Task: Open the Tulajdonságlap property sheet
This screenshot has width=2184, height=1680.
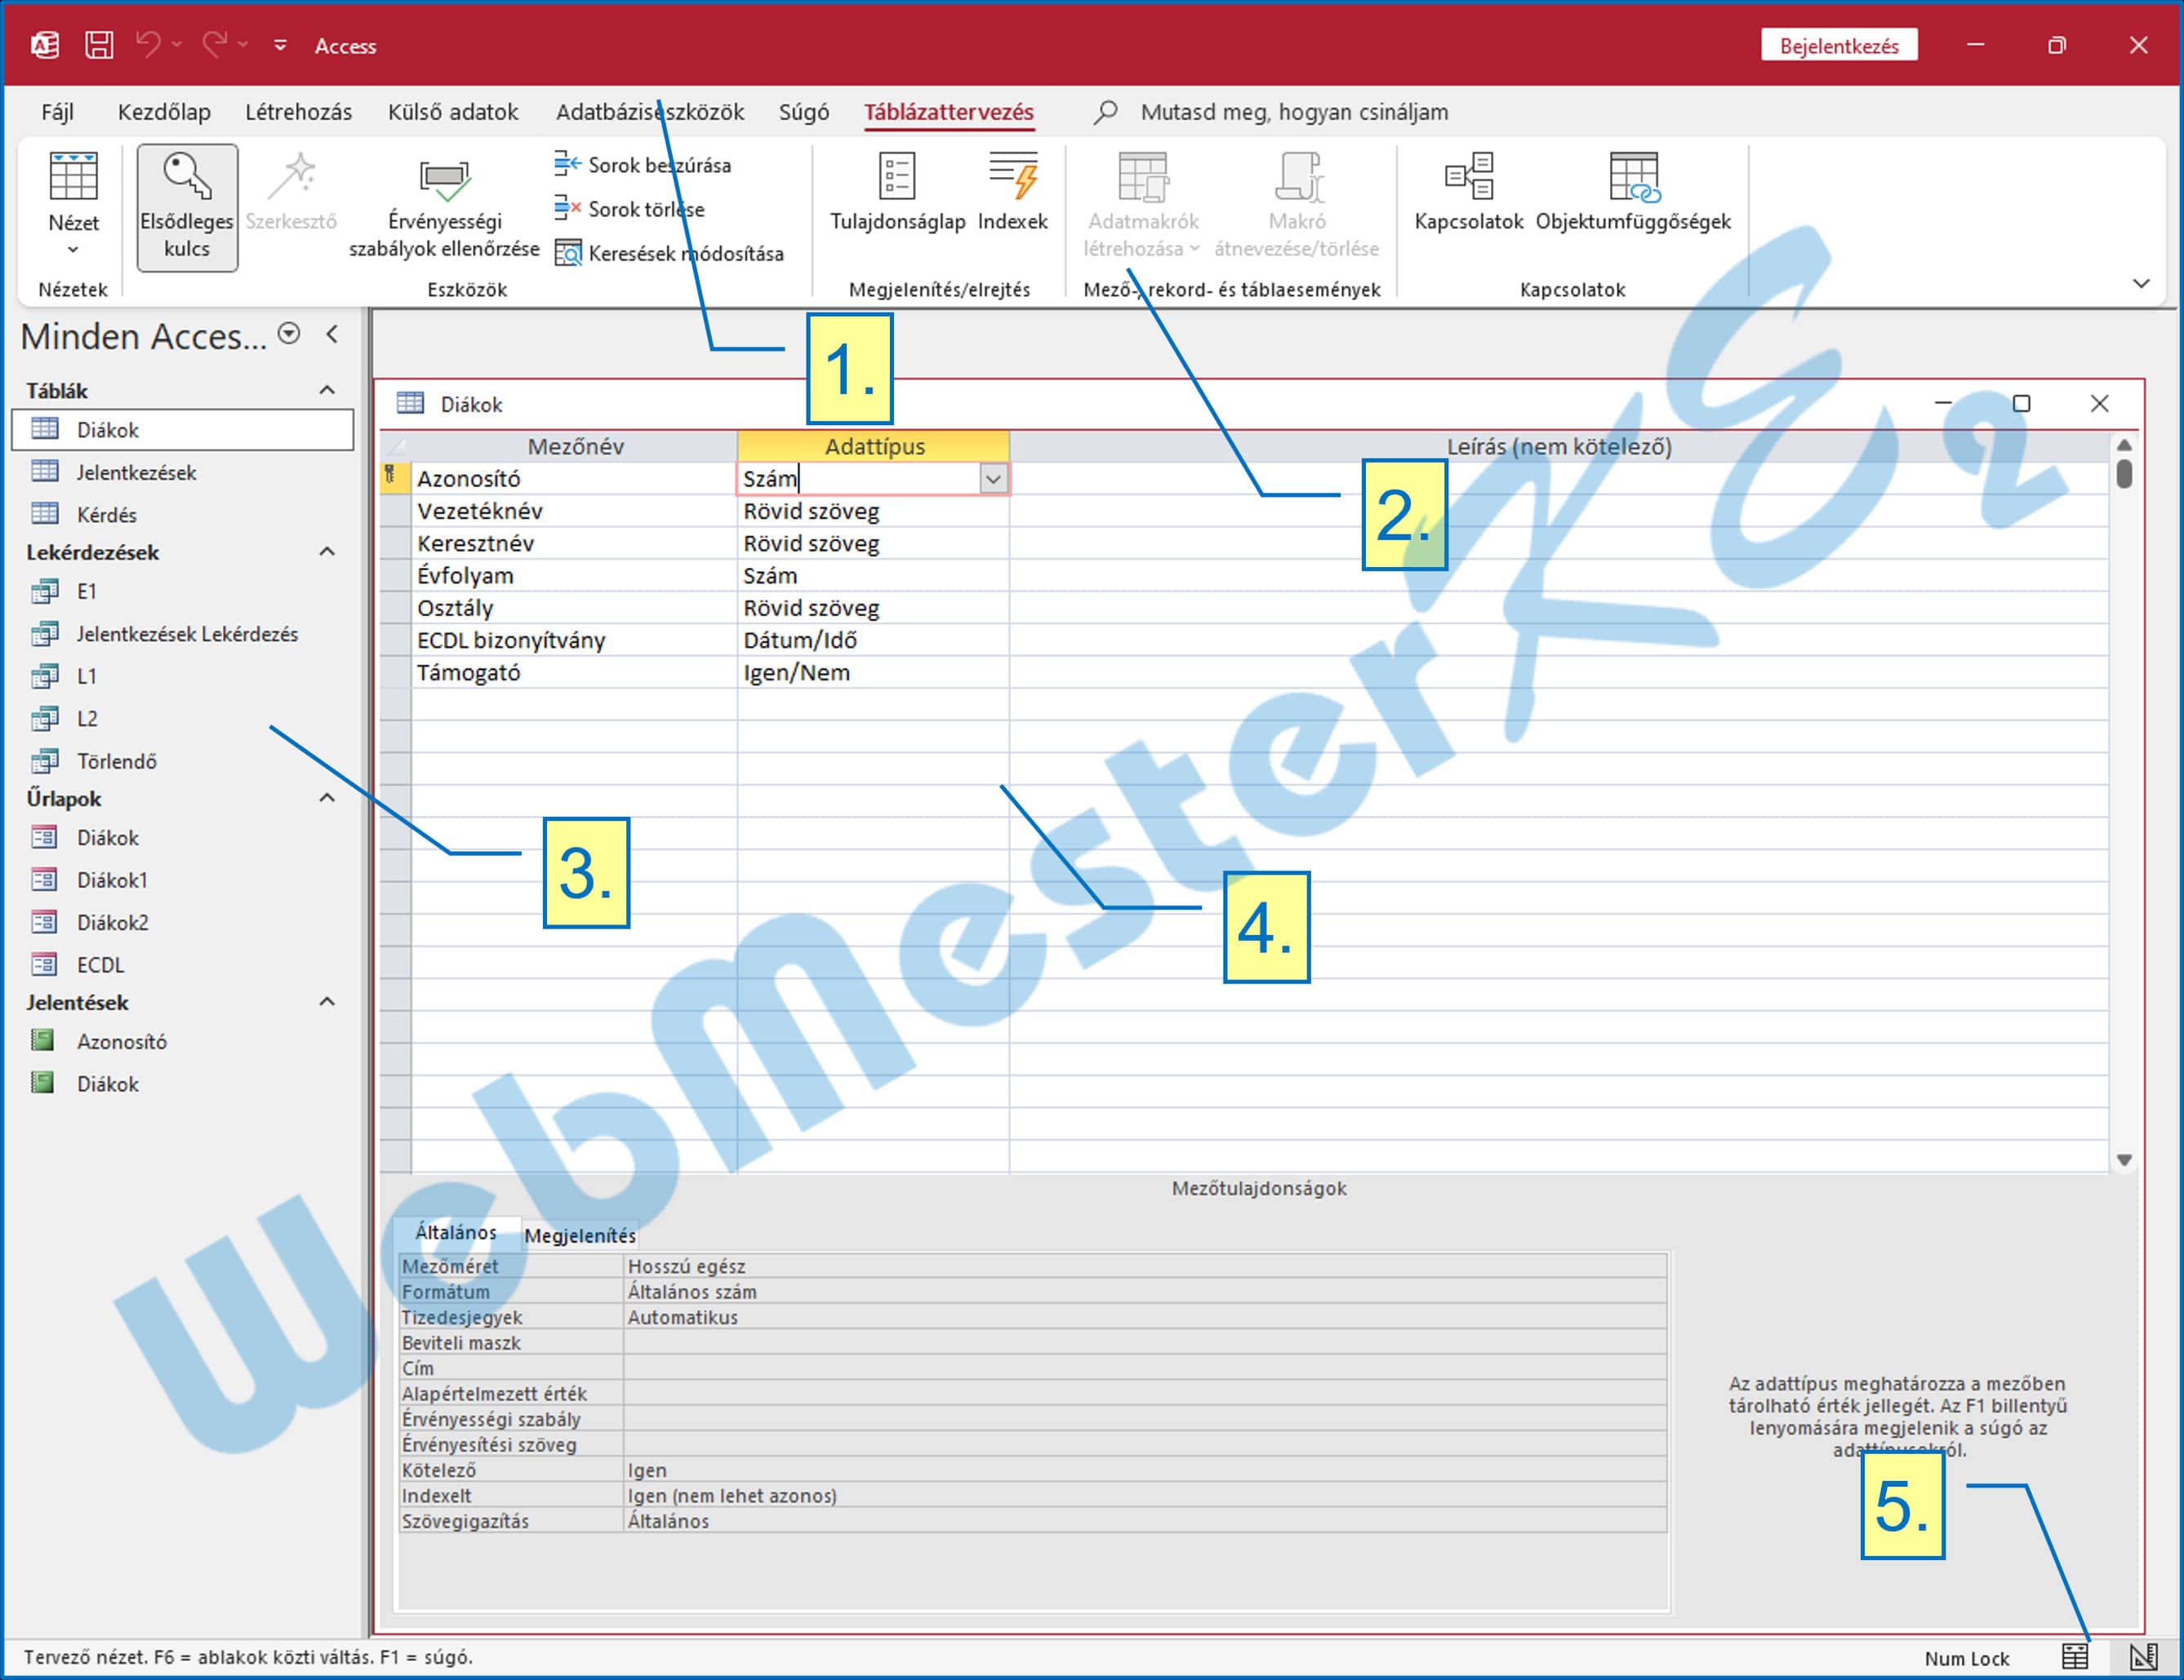Action: 897,193
